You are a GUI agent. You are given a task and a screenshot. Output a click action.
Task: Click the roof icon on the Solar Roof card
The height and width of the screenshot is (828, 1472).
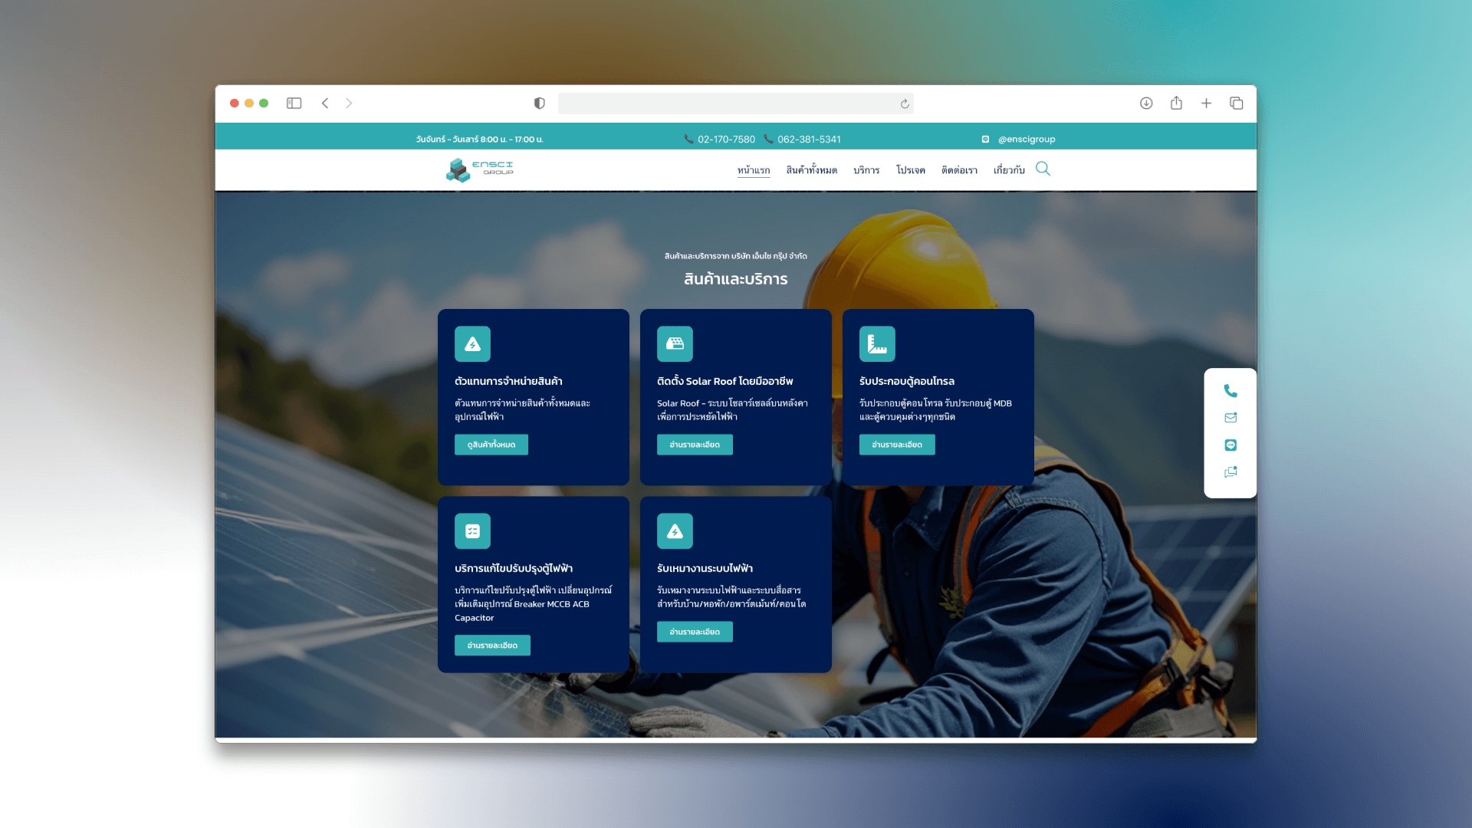pyautogui.click(x=675, y=343)
